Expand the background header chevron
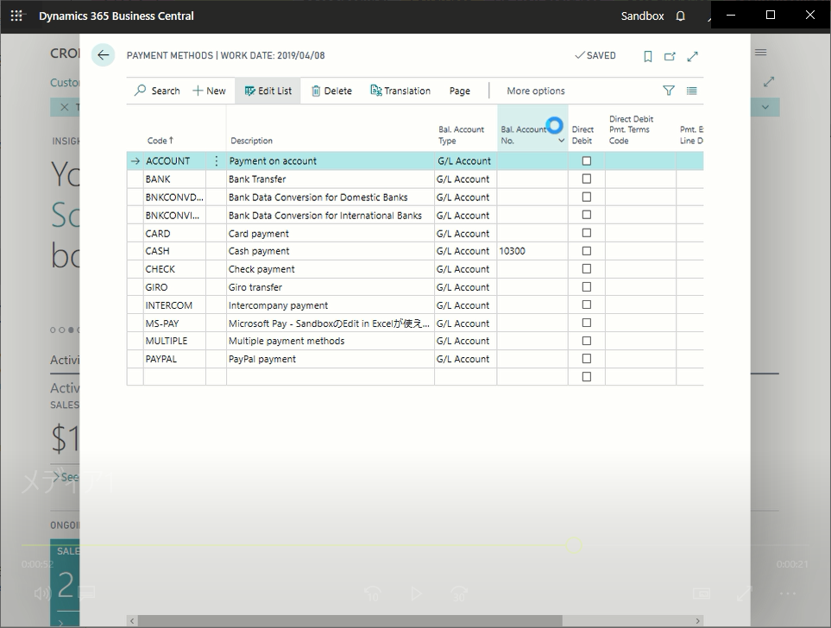Screen dimensions: 831x628 (x=765, y=107)
